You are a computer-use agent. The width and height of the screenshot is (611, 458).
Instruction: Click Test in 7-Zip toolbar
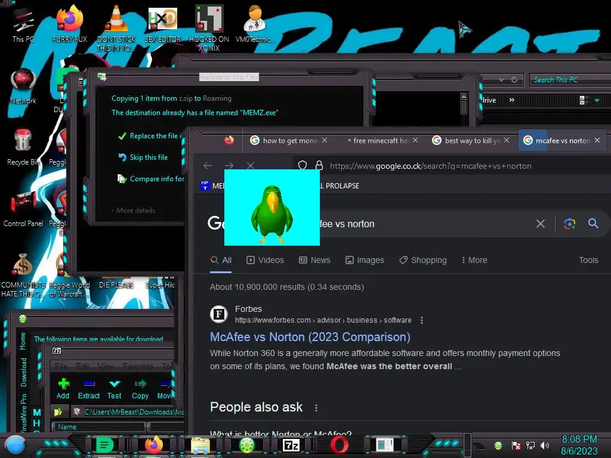tap(115, 389)
